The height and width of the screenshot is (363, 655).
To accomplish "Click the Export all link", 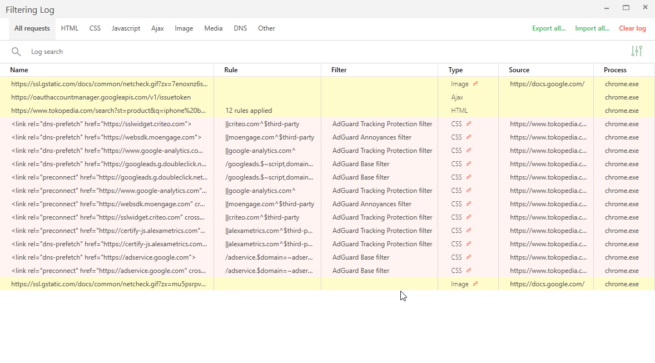I will click(549, 28).
